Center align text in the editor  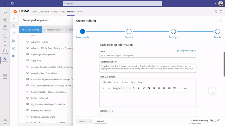159,88
